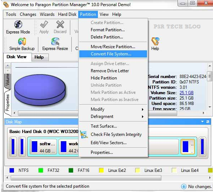Open the Changes menu
The width and height of the screenshot is (213, 192).
28,14
